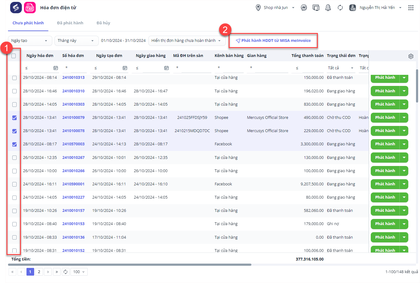Screen dimensions: 420x283
Task: Open the apps grid menu icon
Action: click(411, 8)
